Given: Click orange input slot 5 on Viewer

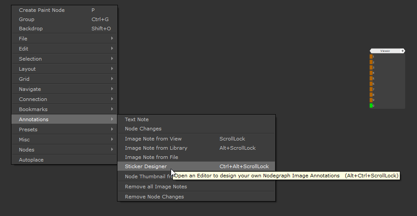Looking at the screenshot, I should click(x=371, y=78).
